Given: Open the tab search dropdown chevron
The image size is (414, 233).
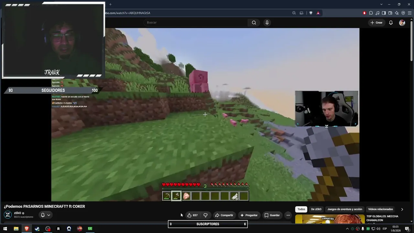Looking at the screenshot, I should tap(381, 4).
